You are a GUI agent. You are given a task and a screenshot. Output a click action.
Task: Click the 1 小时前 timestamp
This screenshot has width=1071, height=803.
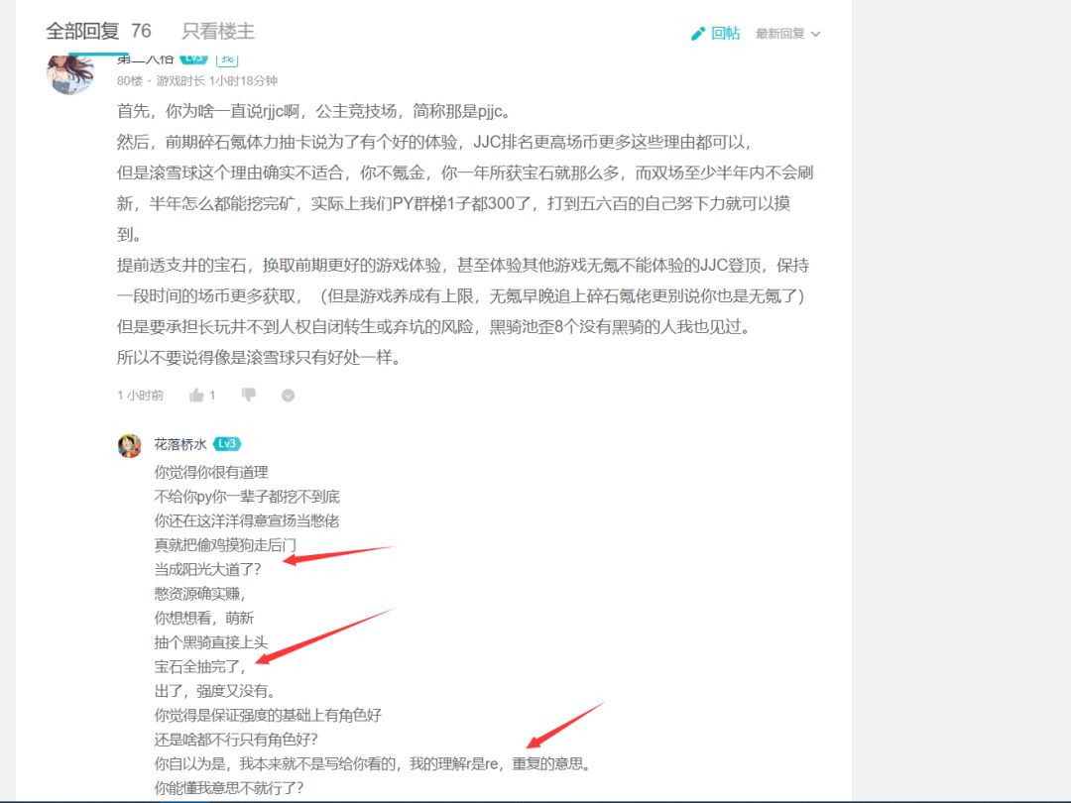click(x=140, y=396)
